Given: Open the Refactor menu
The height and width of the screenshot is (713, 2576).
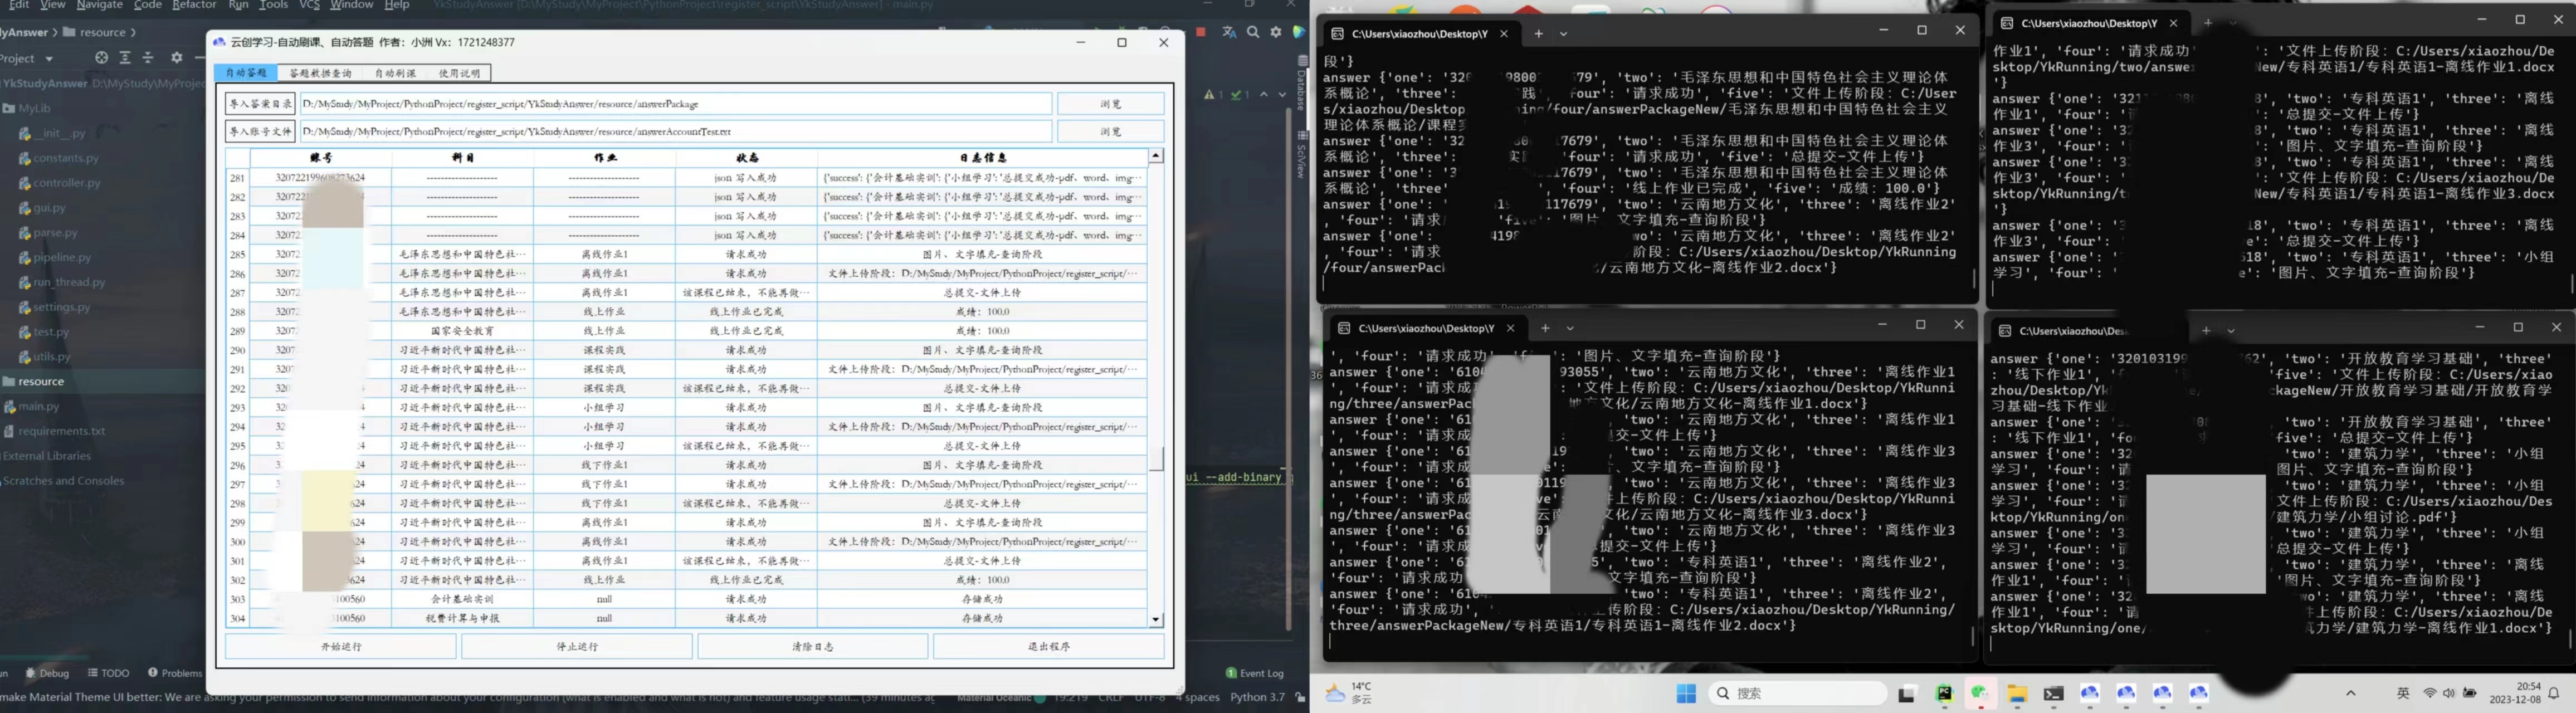Looking at the screenshot, I should (x=194, y=5).
